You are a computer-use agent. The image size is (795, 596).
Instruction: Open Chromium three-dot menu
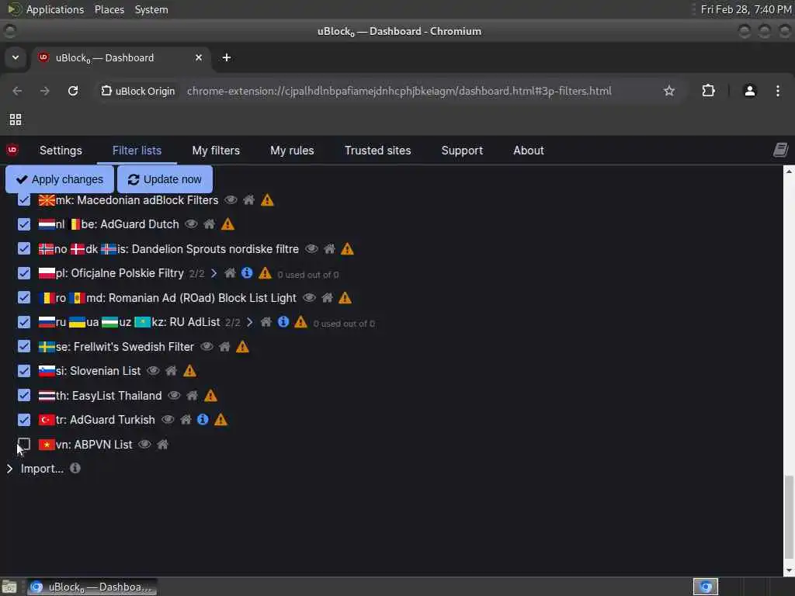click(x=777, y=91)
